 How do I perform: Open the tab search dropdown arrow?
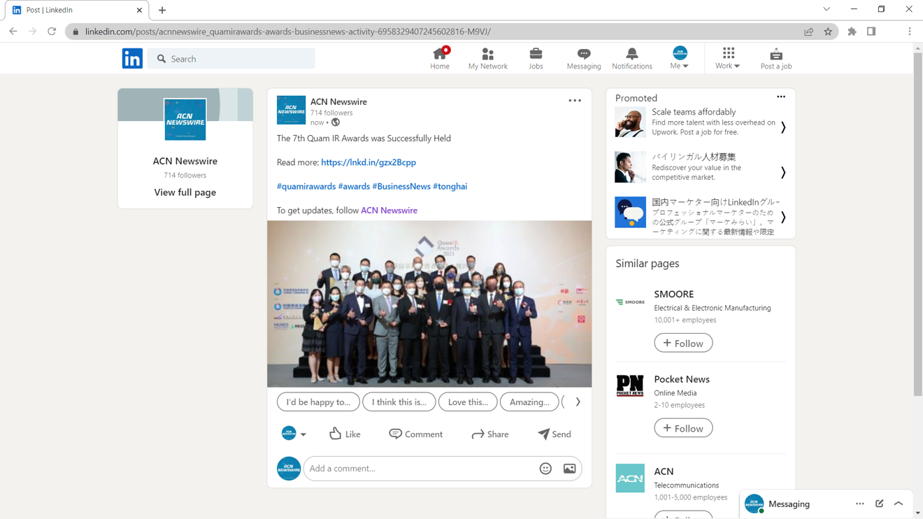(x=827, y=10)
